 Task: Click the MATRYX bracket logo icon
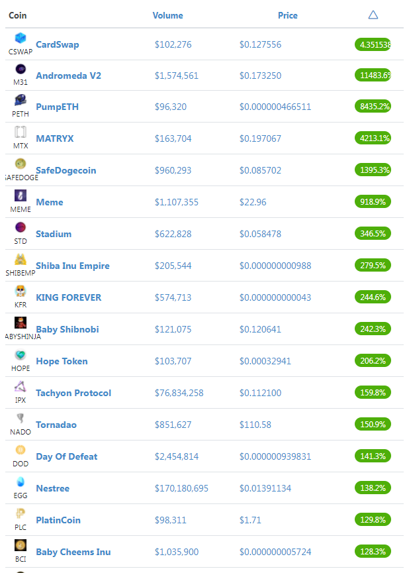21,132
